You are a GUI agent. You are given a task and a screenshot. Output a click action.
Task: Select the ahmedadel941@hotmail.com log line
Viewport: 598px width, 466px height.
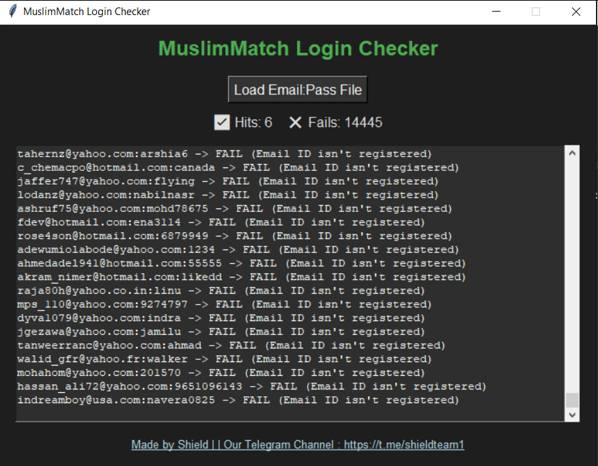[242, 263]
